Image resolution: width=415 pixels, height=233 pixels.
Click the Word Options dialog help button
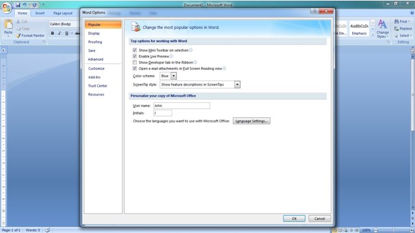(314, 11)
